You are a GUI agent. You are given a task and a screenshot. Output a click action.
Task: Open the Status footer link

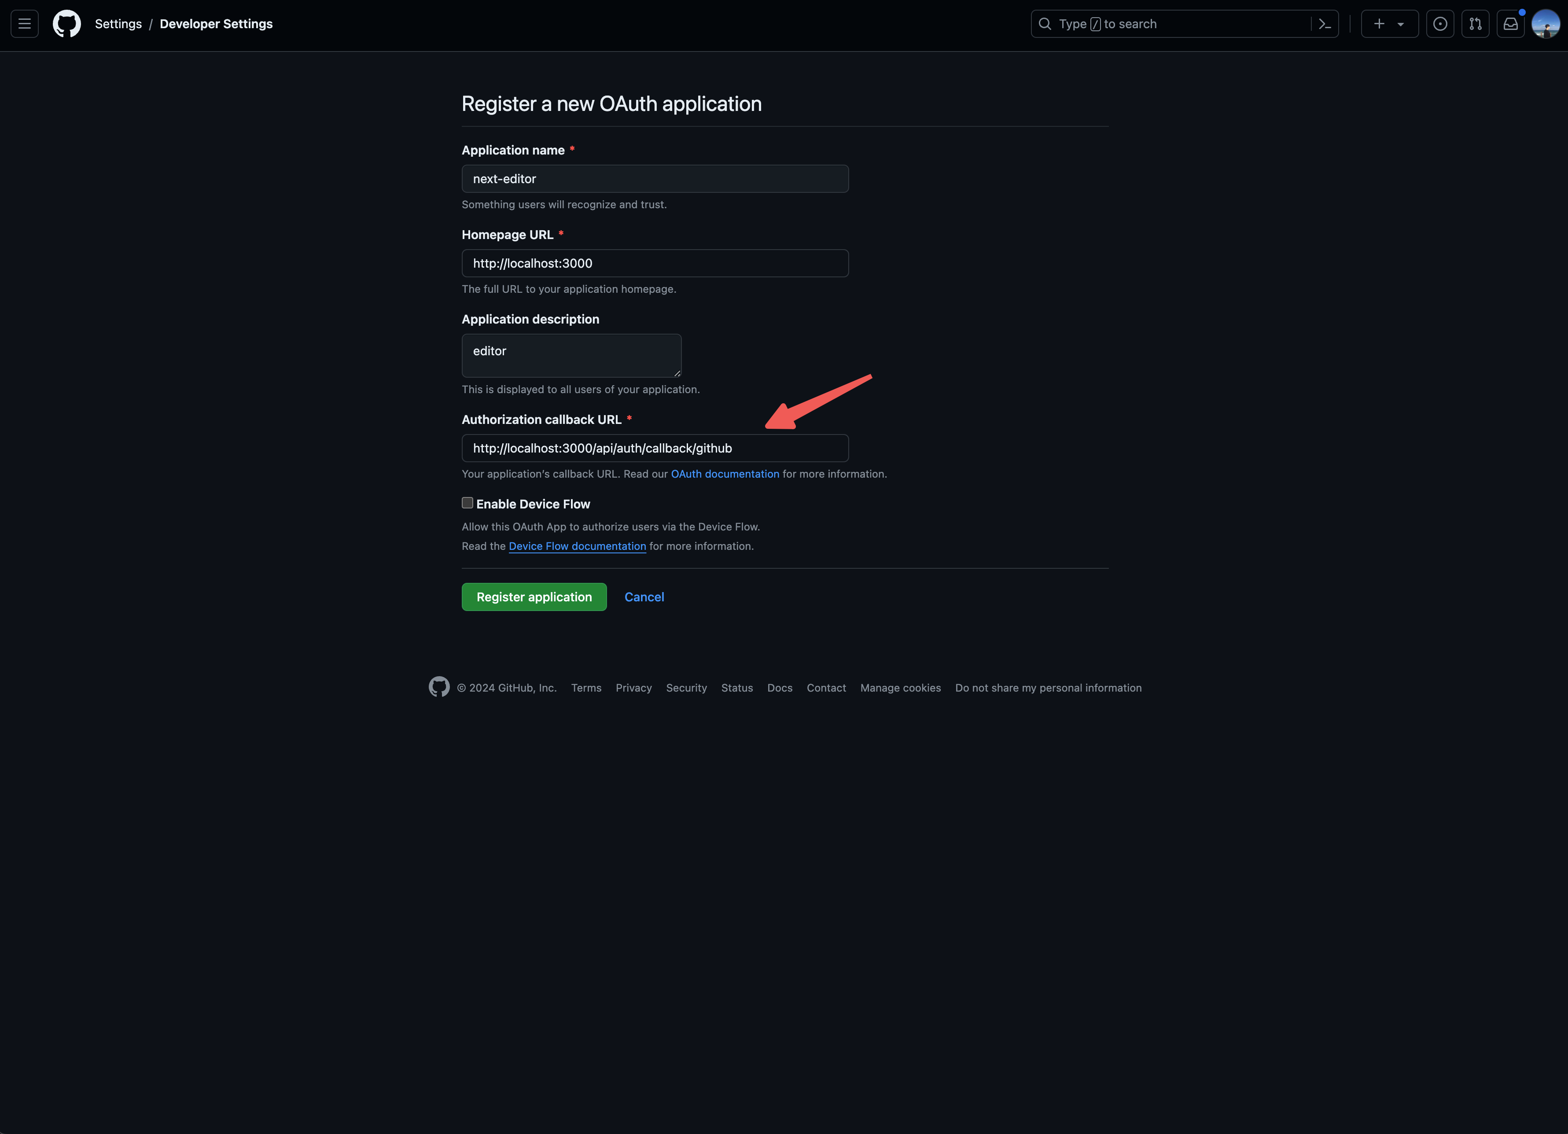click(737, 688)
